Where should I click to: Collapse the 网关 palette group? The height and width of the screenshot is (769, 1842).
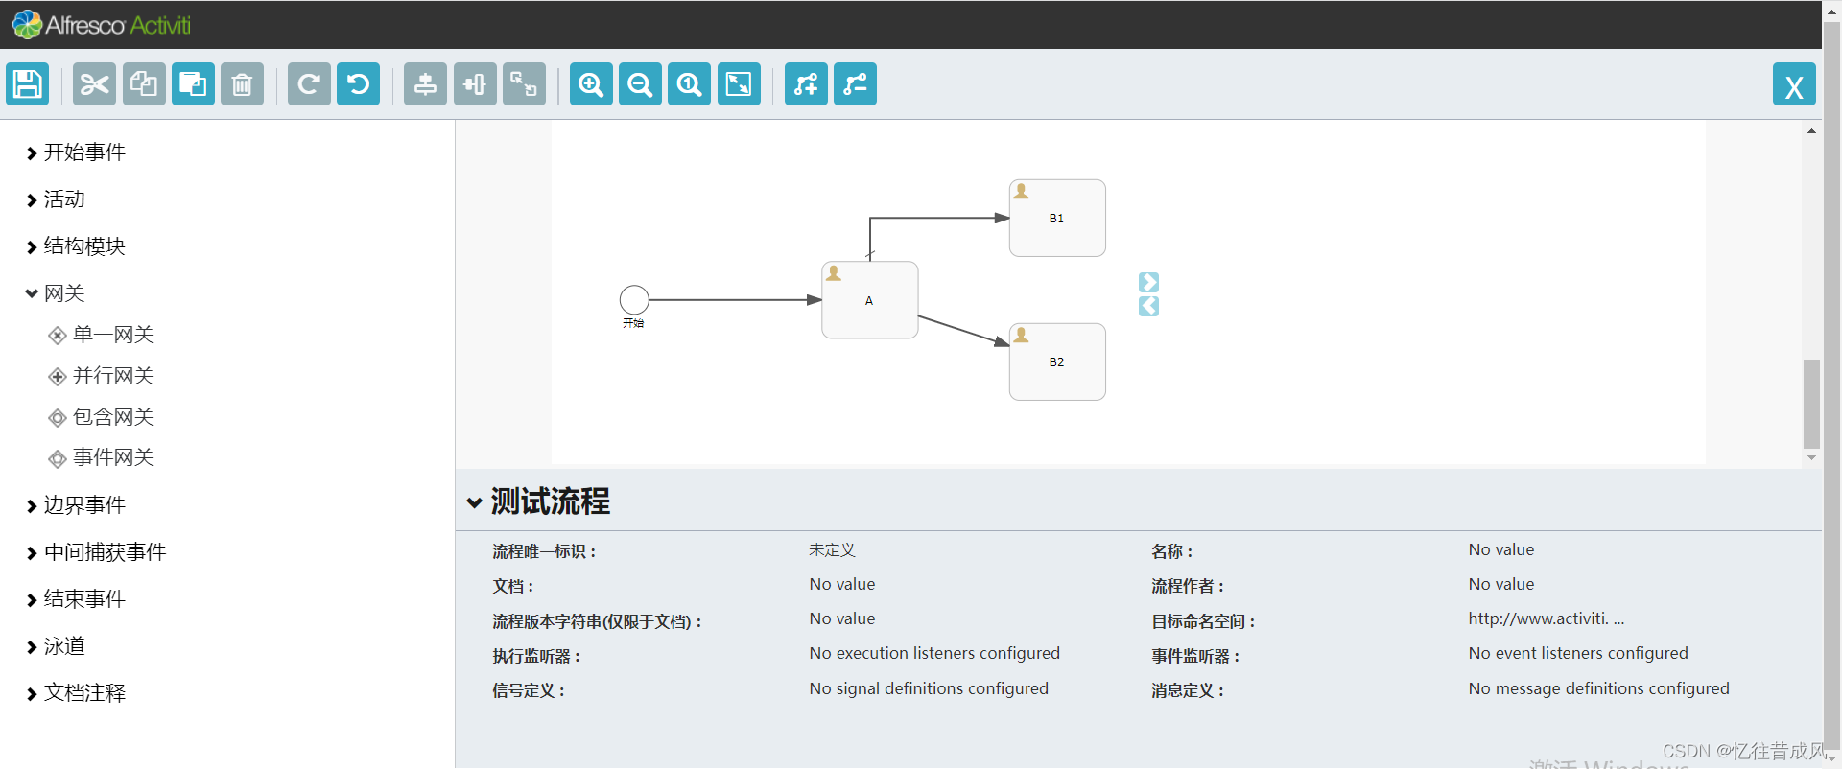(57, 293)
